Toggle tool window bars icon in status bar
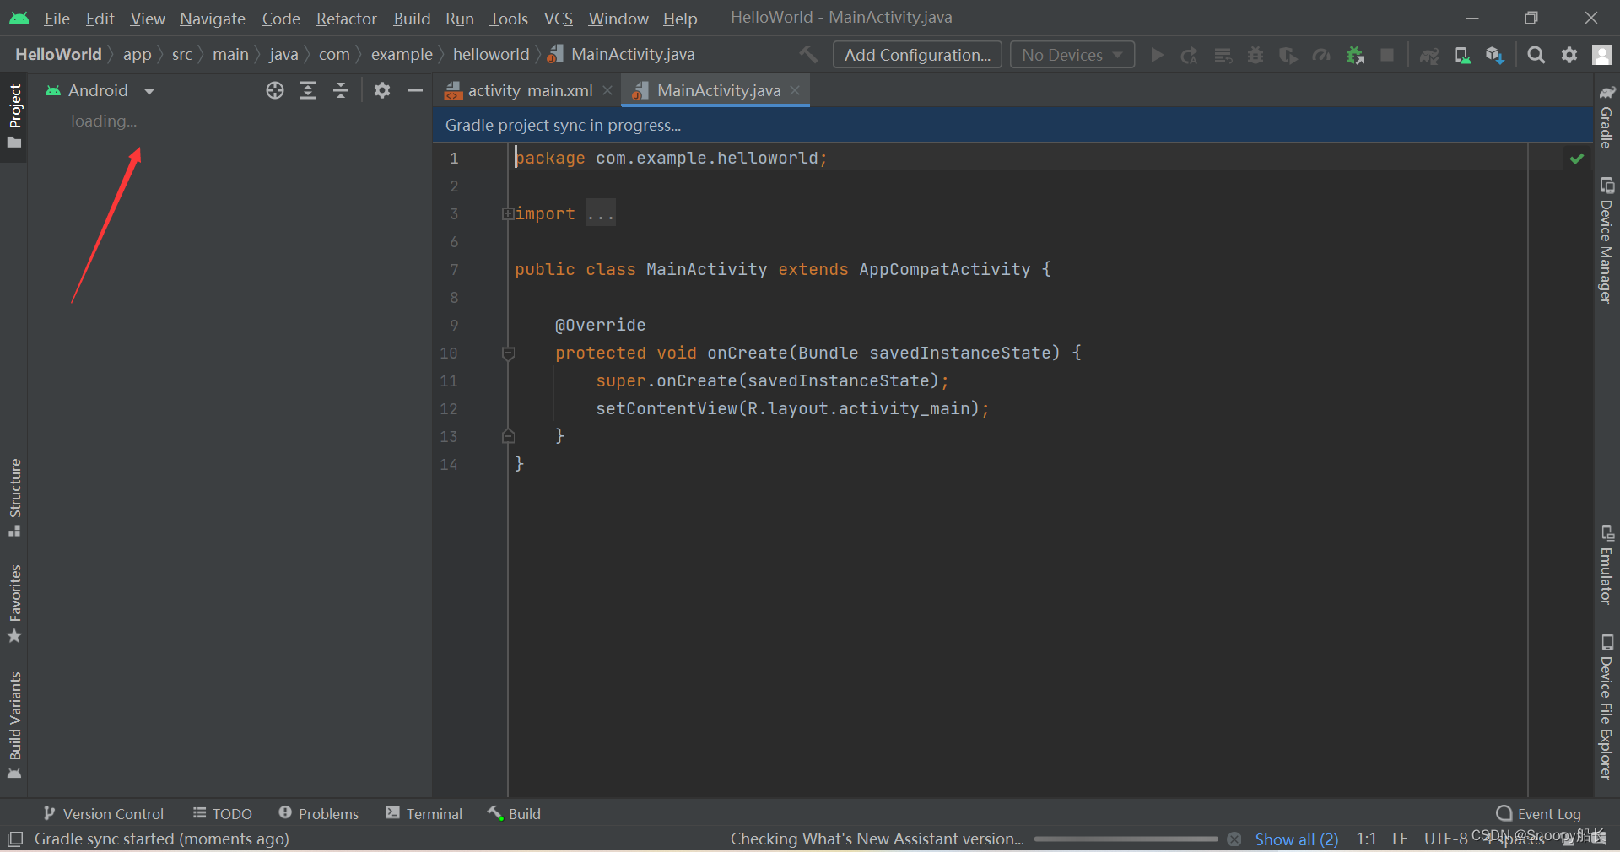 pos(14,839)
